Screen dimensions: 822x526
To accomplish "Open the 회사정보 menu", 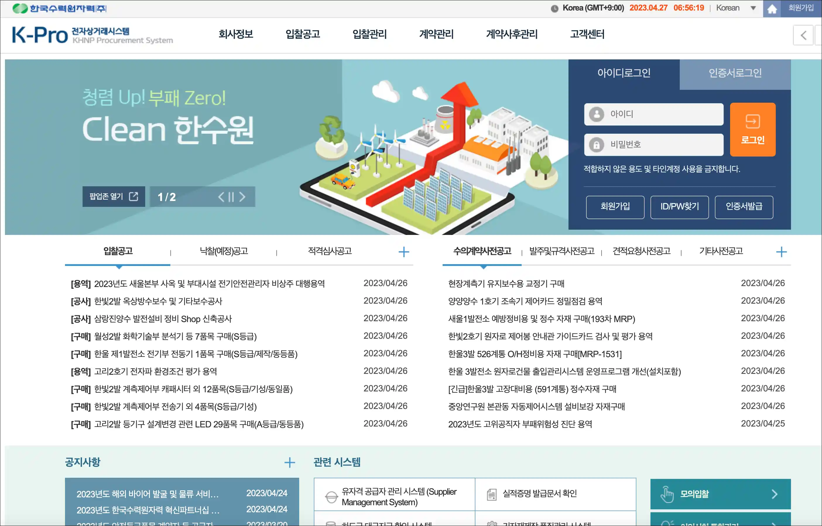I will click(236, 34).
